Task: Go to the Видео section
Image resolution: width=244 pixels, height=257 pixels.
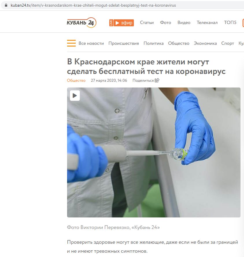Action: [x=184, y=23]
